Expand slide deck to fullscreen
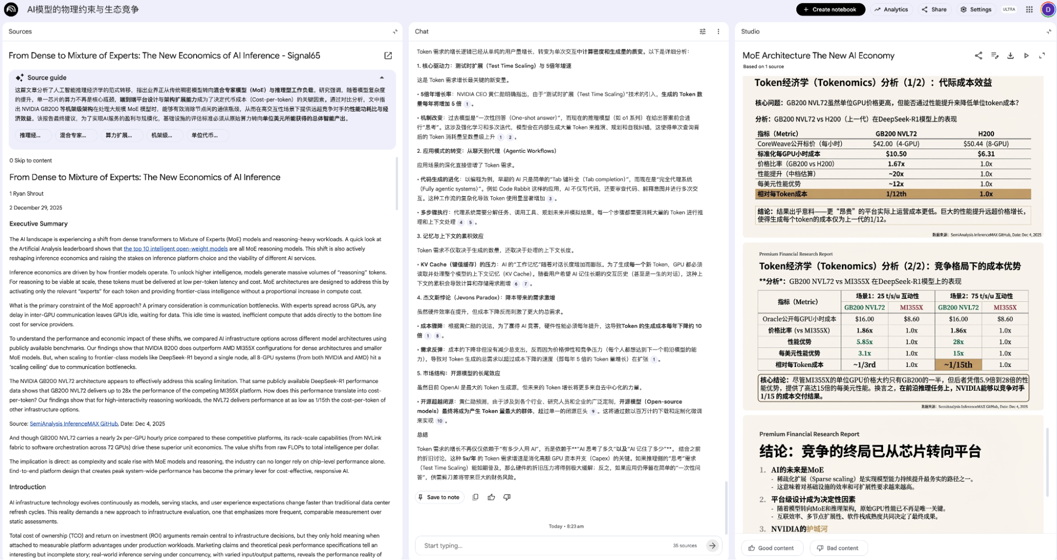Image resolution: width=1057 pixels, height=560 pixels. pos(1042,56)
